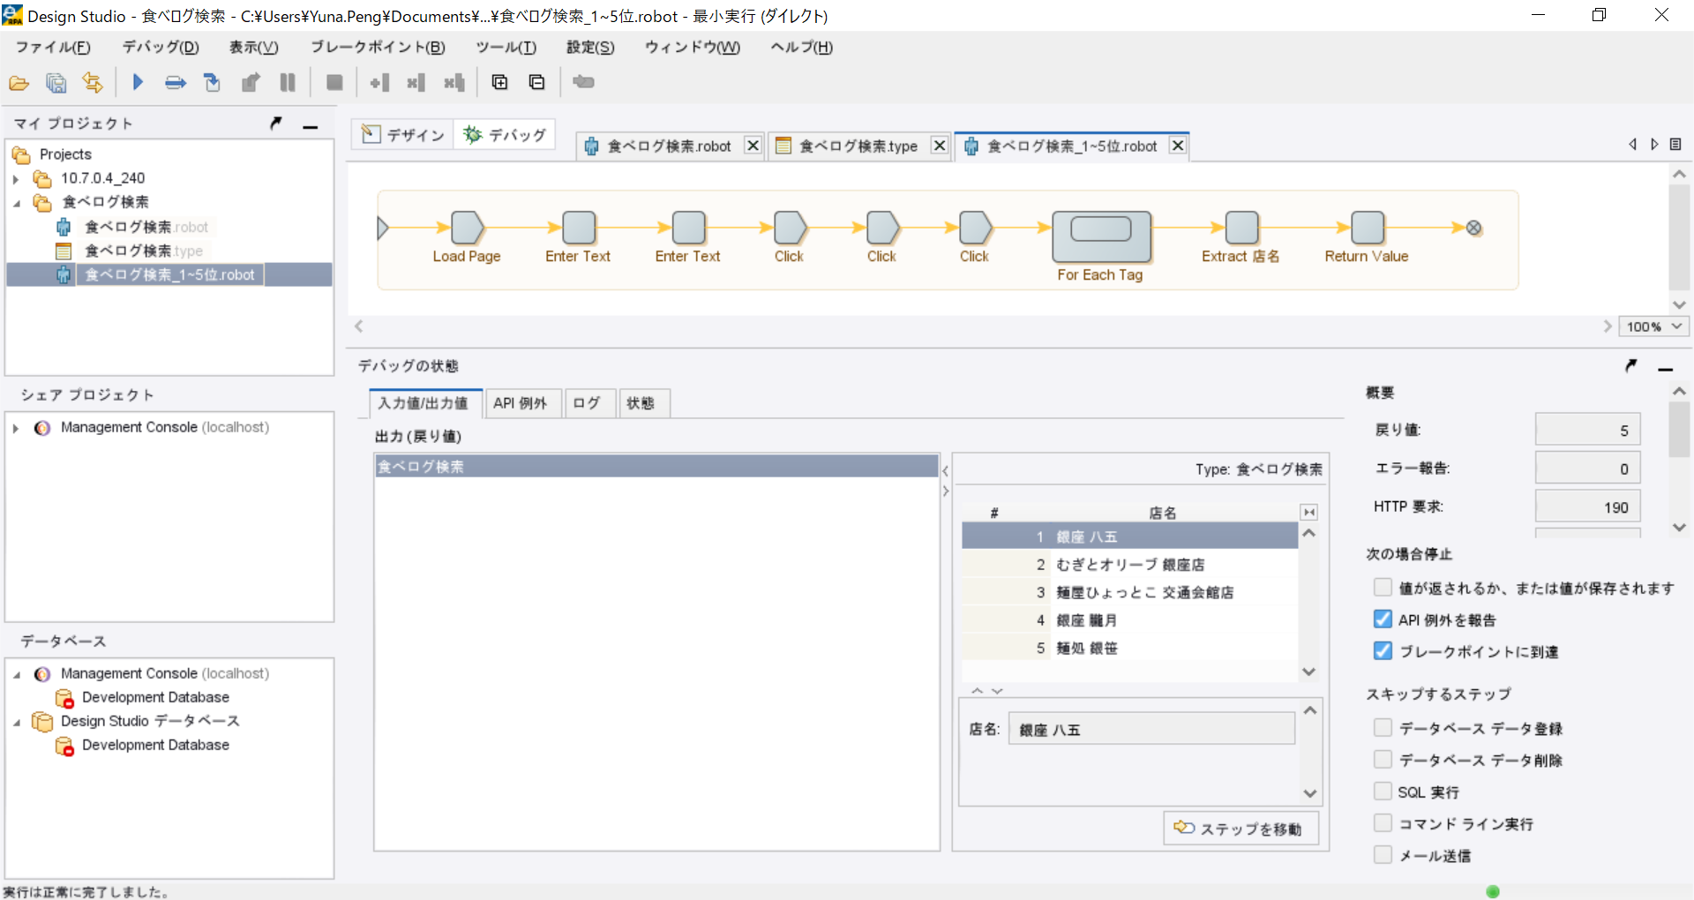Collapse Management Console in データベース panel
Image resolution: width=1694 pixels, height=900 pixels.
(x=16, y=674)
